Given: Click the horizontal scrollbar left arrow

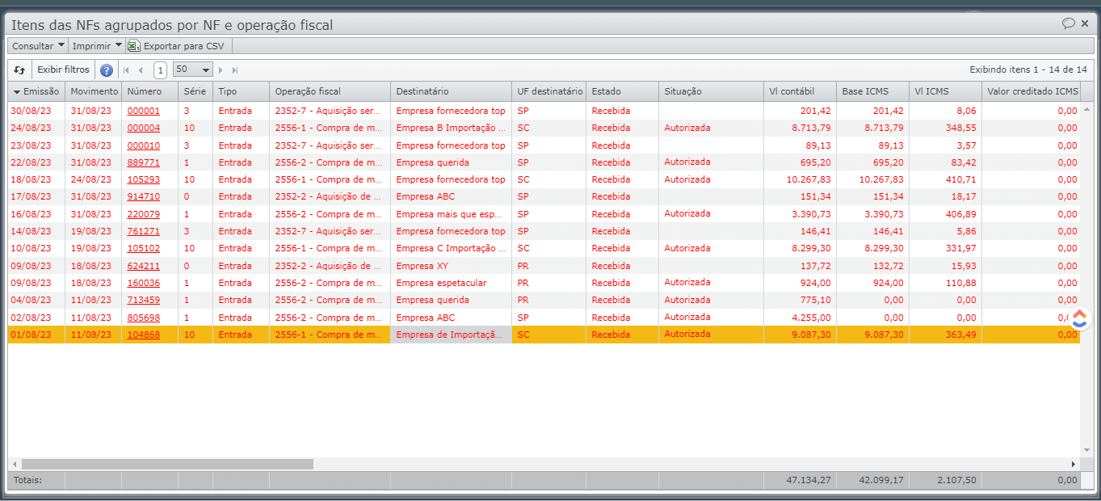Looking at the screenshot, I should [x=14, y=464].
